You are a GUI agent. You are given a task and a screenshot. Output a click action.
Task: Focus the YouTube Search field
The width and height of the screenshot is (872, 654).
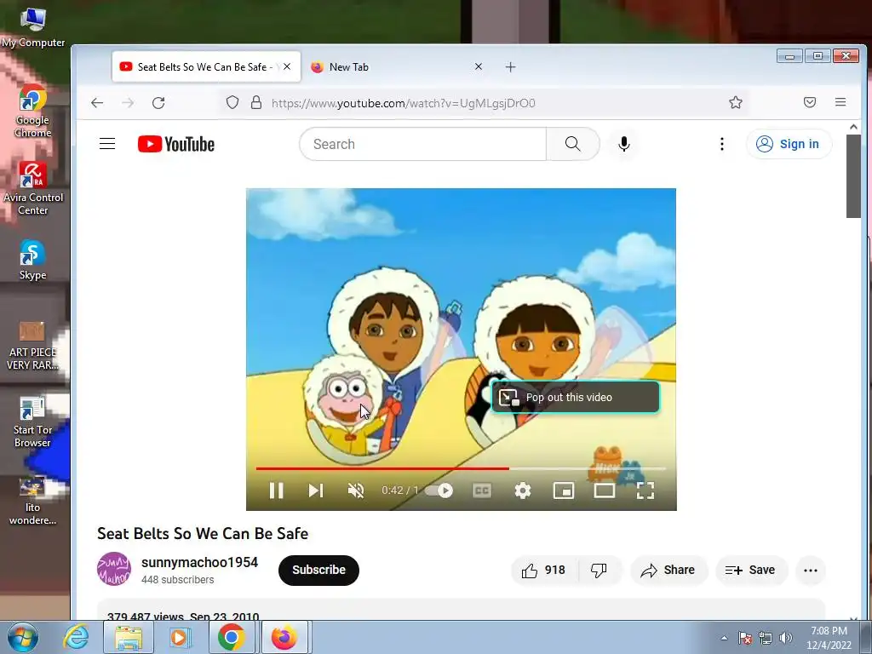point(422,144)
